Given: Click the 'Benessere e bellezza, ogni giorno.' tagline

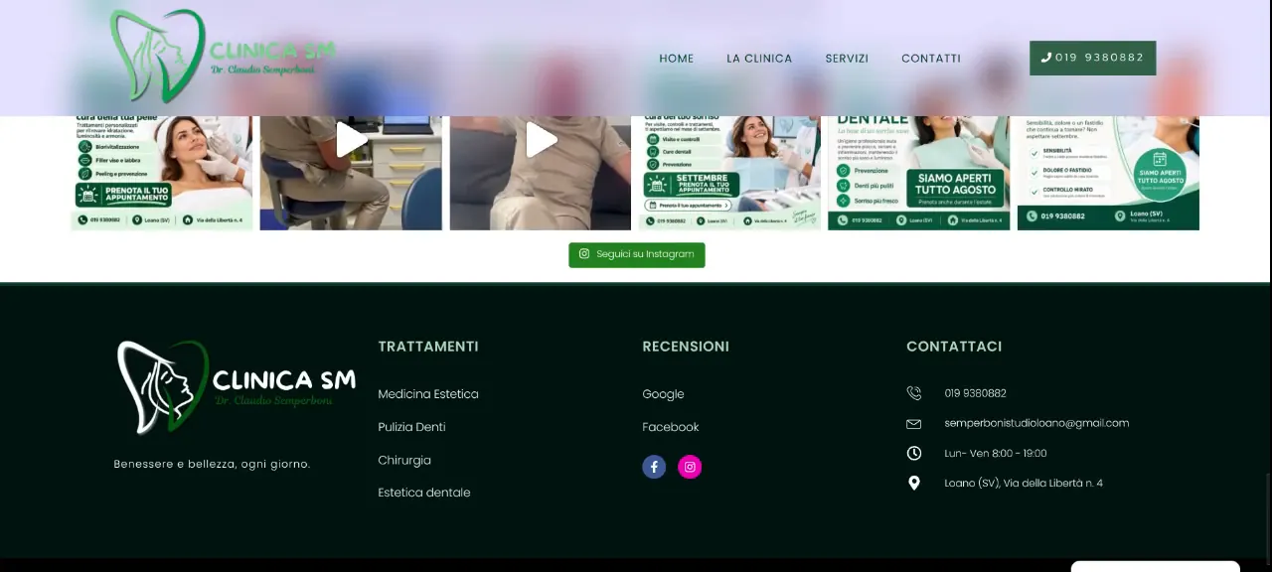Looking at the screenshot, I should pos(212,464).
